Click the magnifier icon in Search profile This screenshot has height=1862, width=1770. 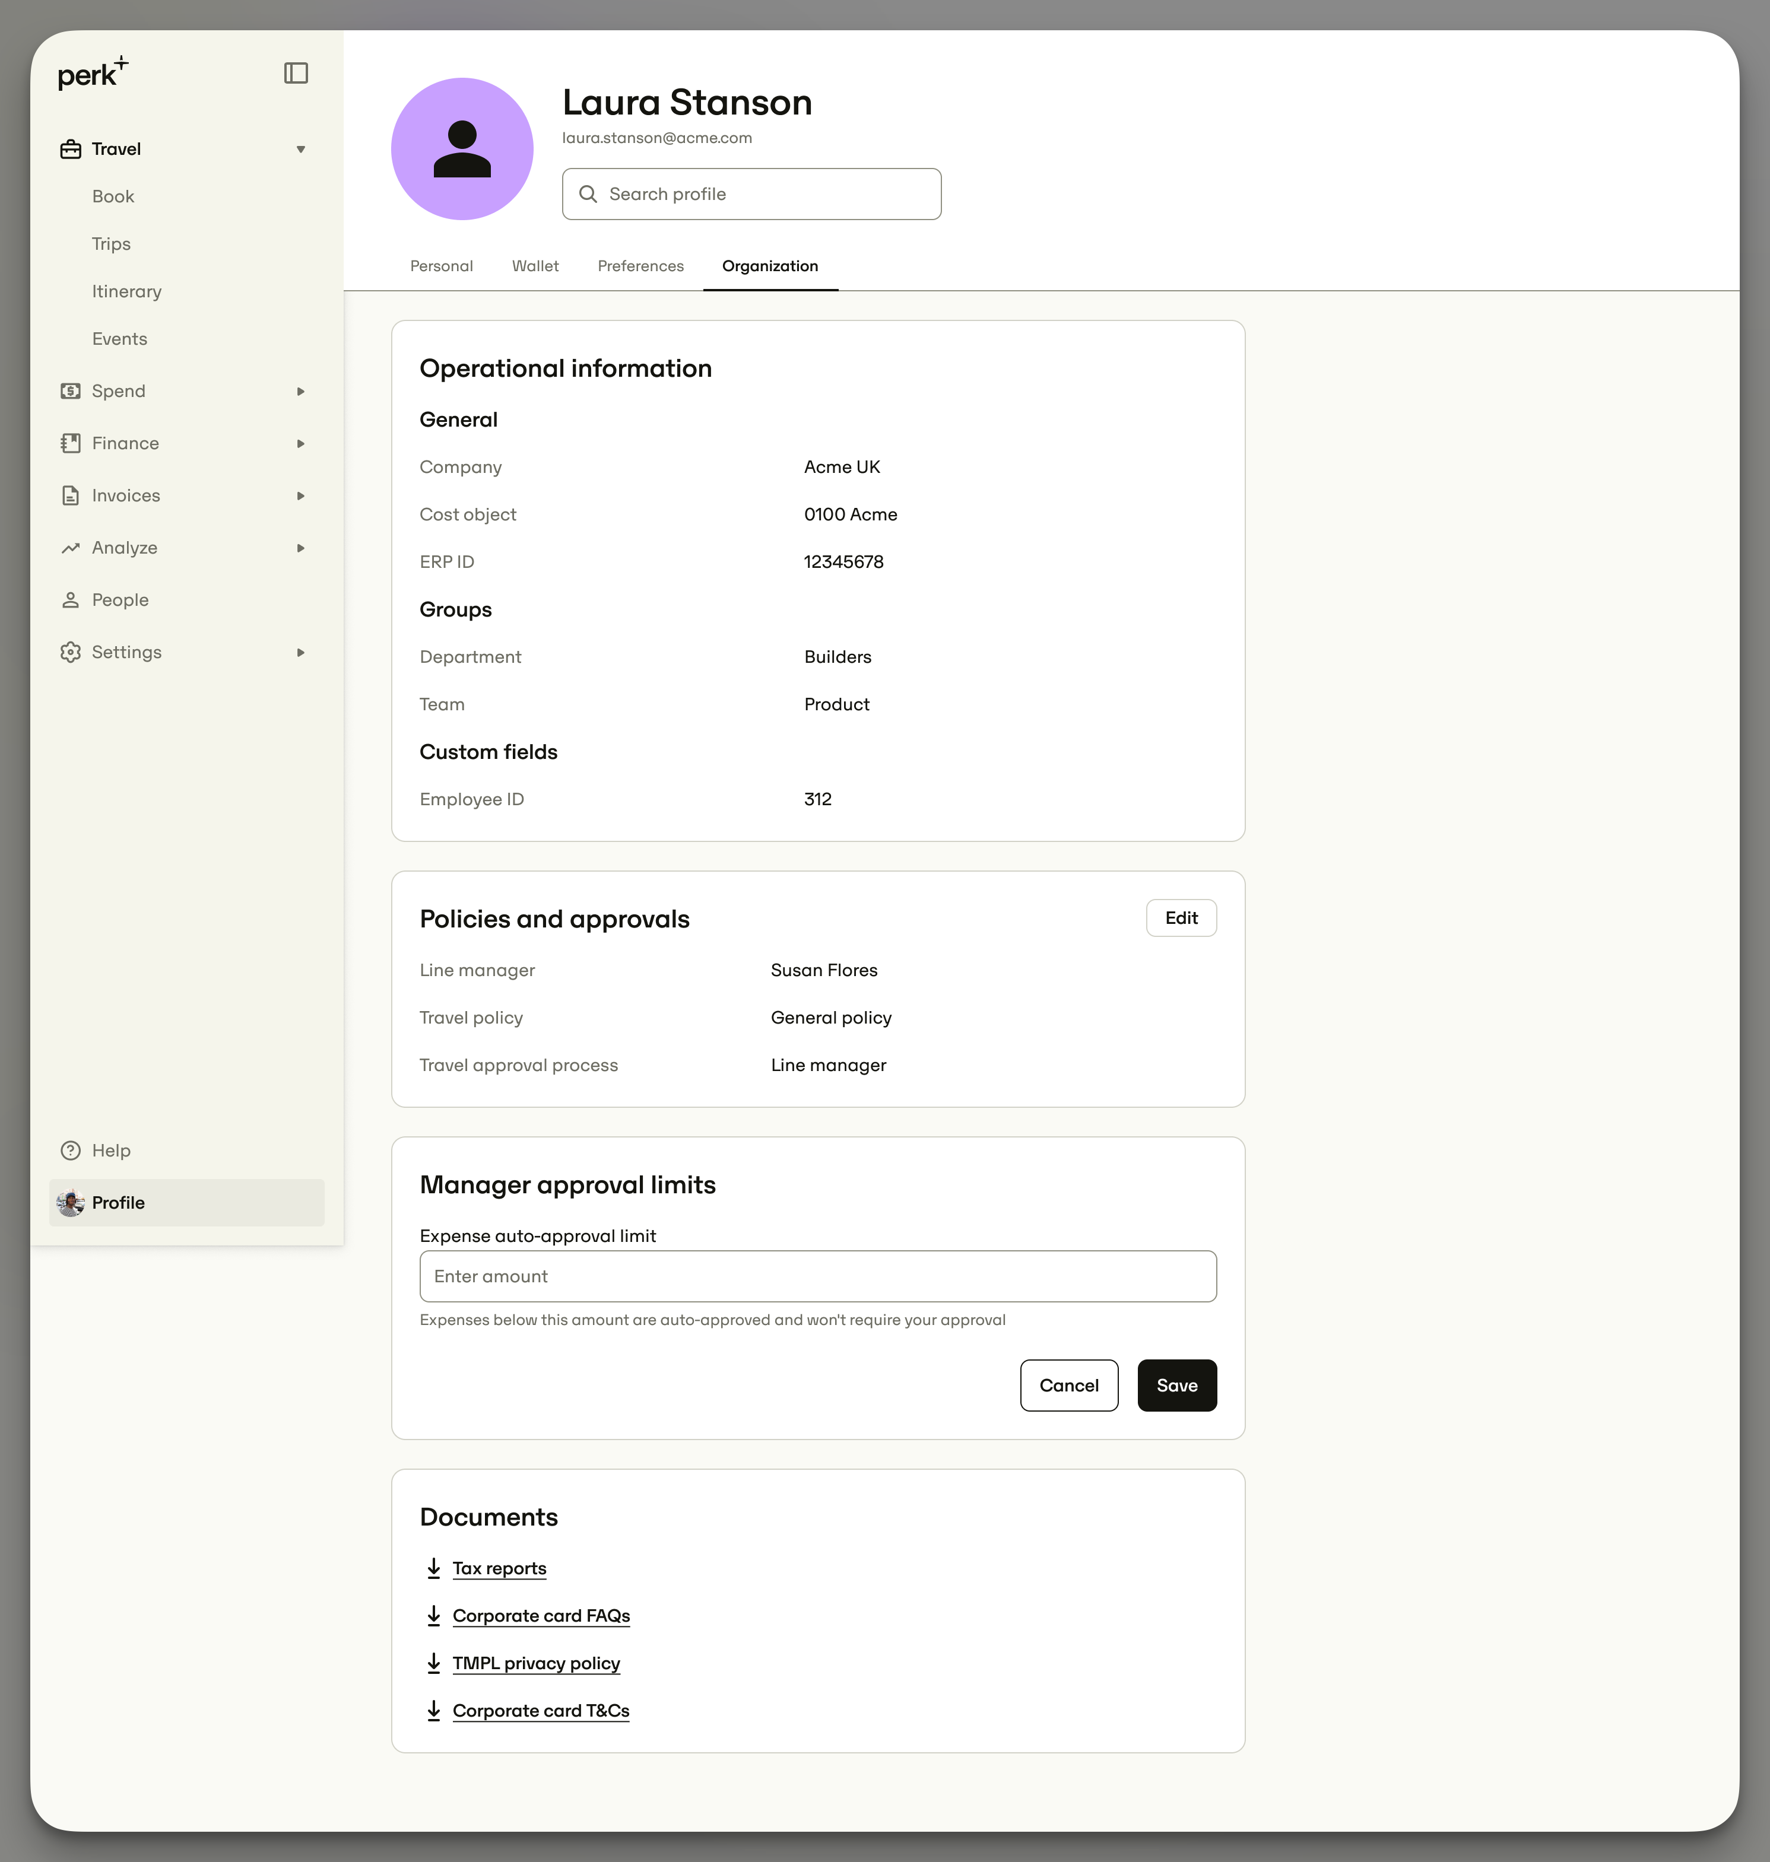click(588, 194)
